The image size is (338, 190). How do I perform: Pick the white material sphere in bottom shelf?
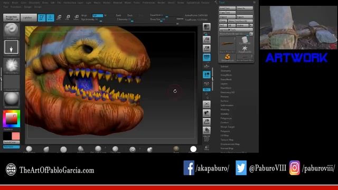[x=193, y=149]
